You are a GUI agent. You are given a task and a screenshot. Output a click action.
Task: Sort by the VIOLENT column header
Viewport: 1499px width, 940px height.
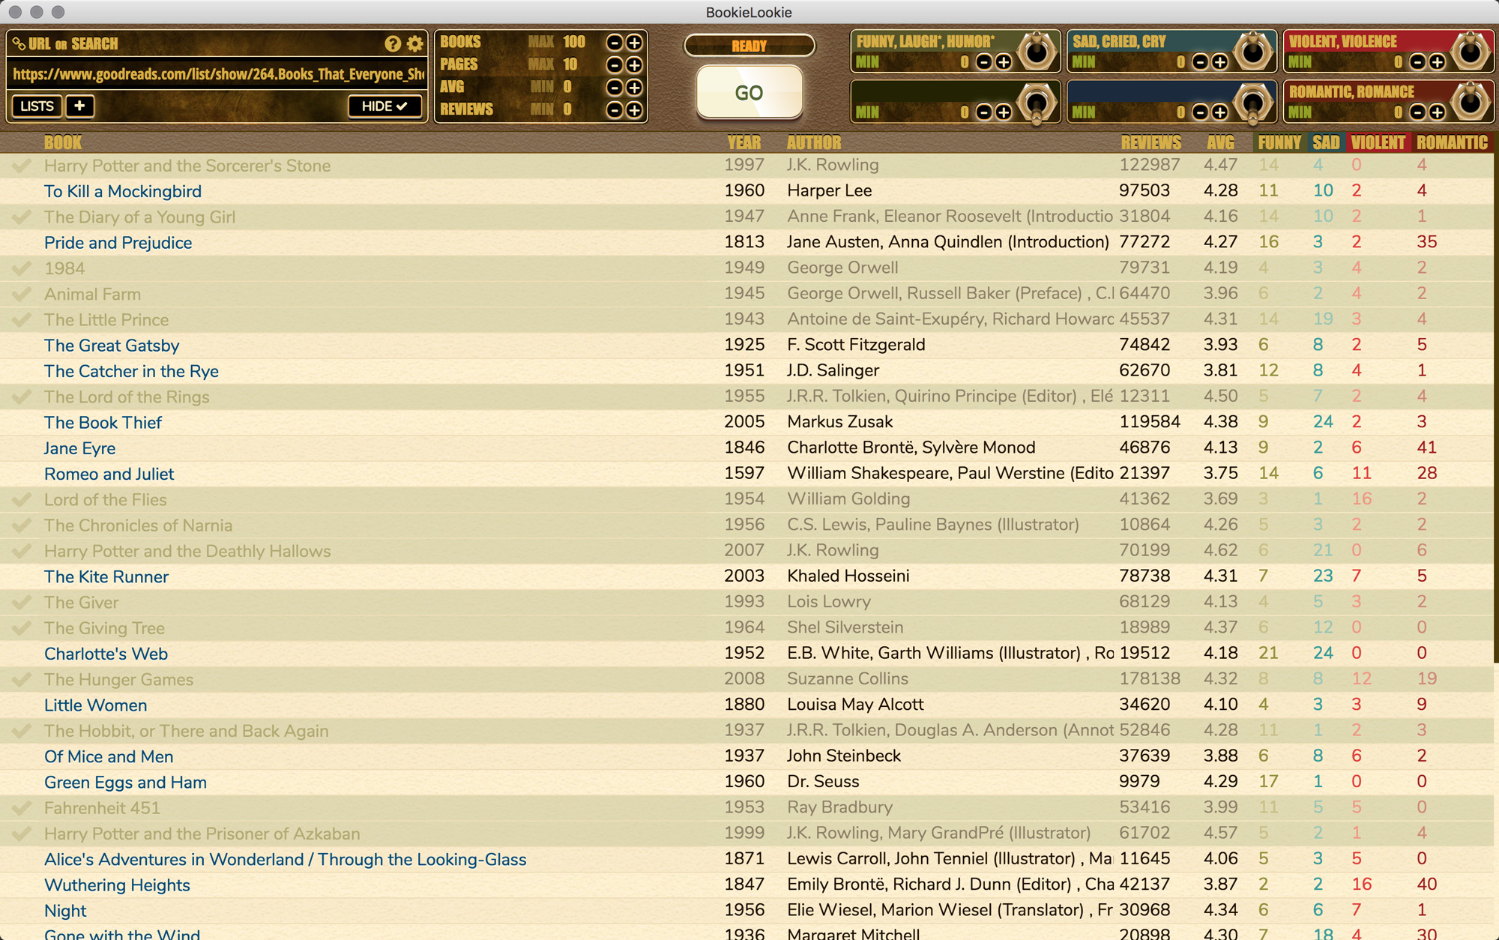[x=1378, y=142]
